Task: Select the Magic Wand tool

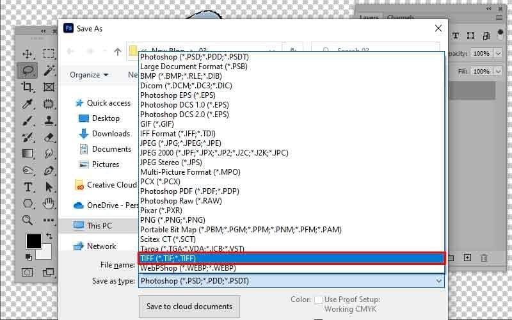Action: pyautogui.click(x=49, y=70)
